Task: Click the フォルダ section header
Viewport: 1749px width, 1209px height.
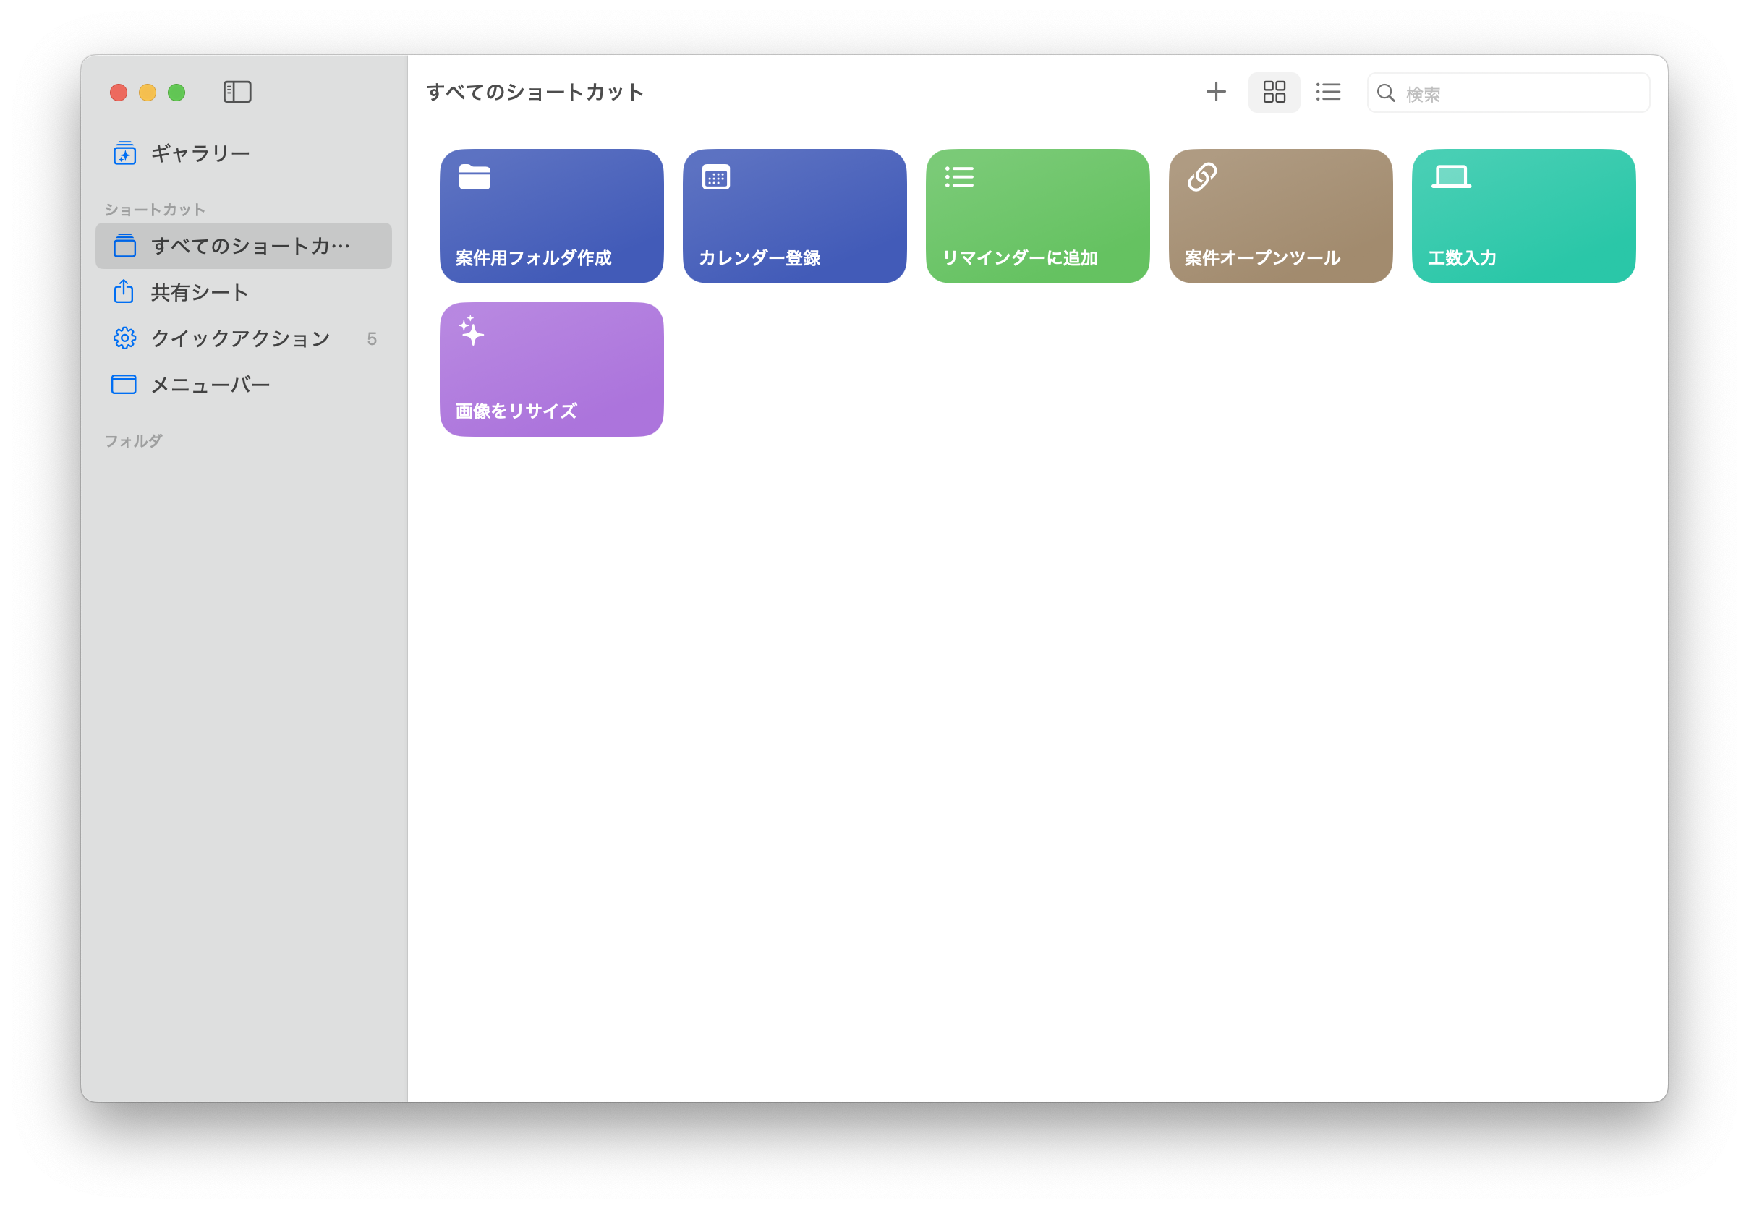Action: pos(133,440)
